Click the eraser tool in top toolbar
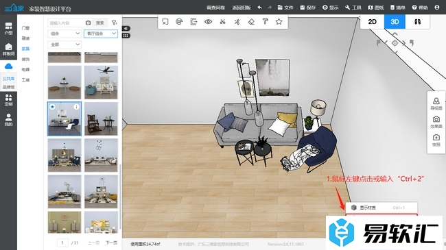The width and height of the screenshot is (446, 250). pos(251,22)
